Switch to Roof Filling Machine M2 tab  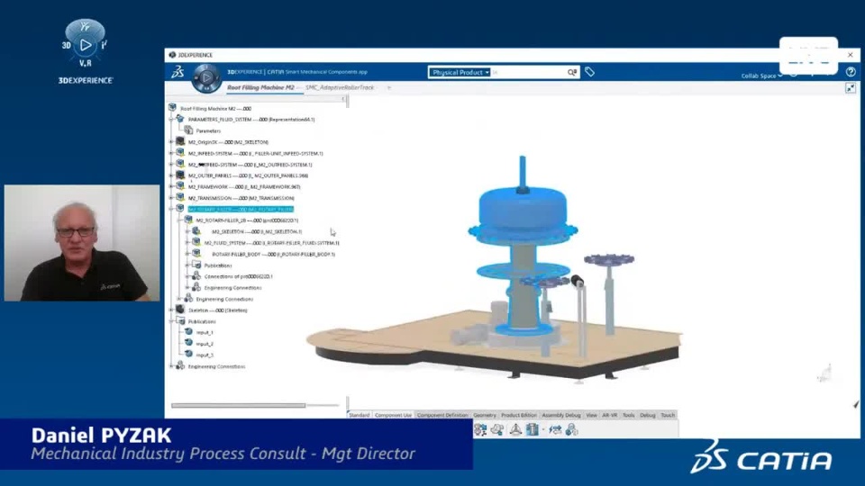(x=260, y=87)
